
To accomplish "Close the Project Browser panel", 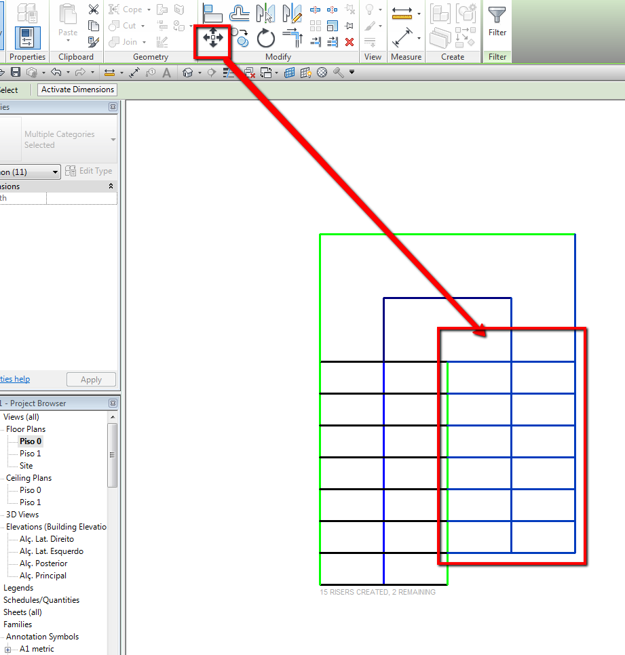I will (113, 403).
